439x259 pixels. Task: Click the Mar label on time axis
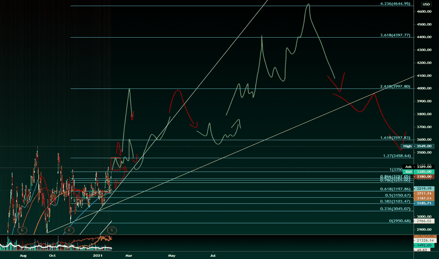click(x=129, y=256)
